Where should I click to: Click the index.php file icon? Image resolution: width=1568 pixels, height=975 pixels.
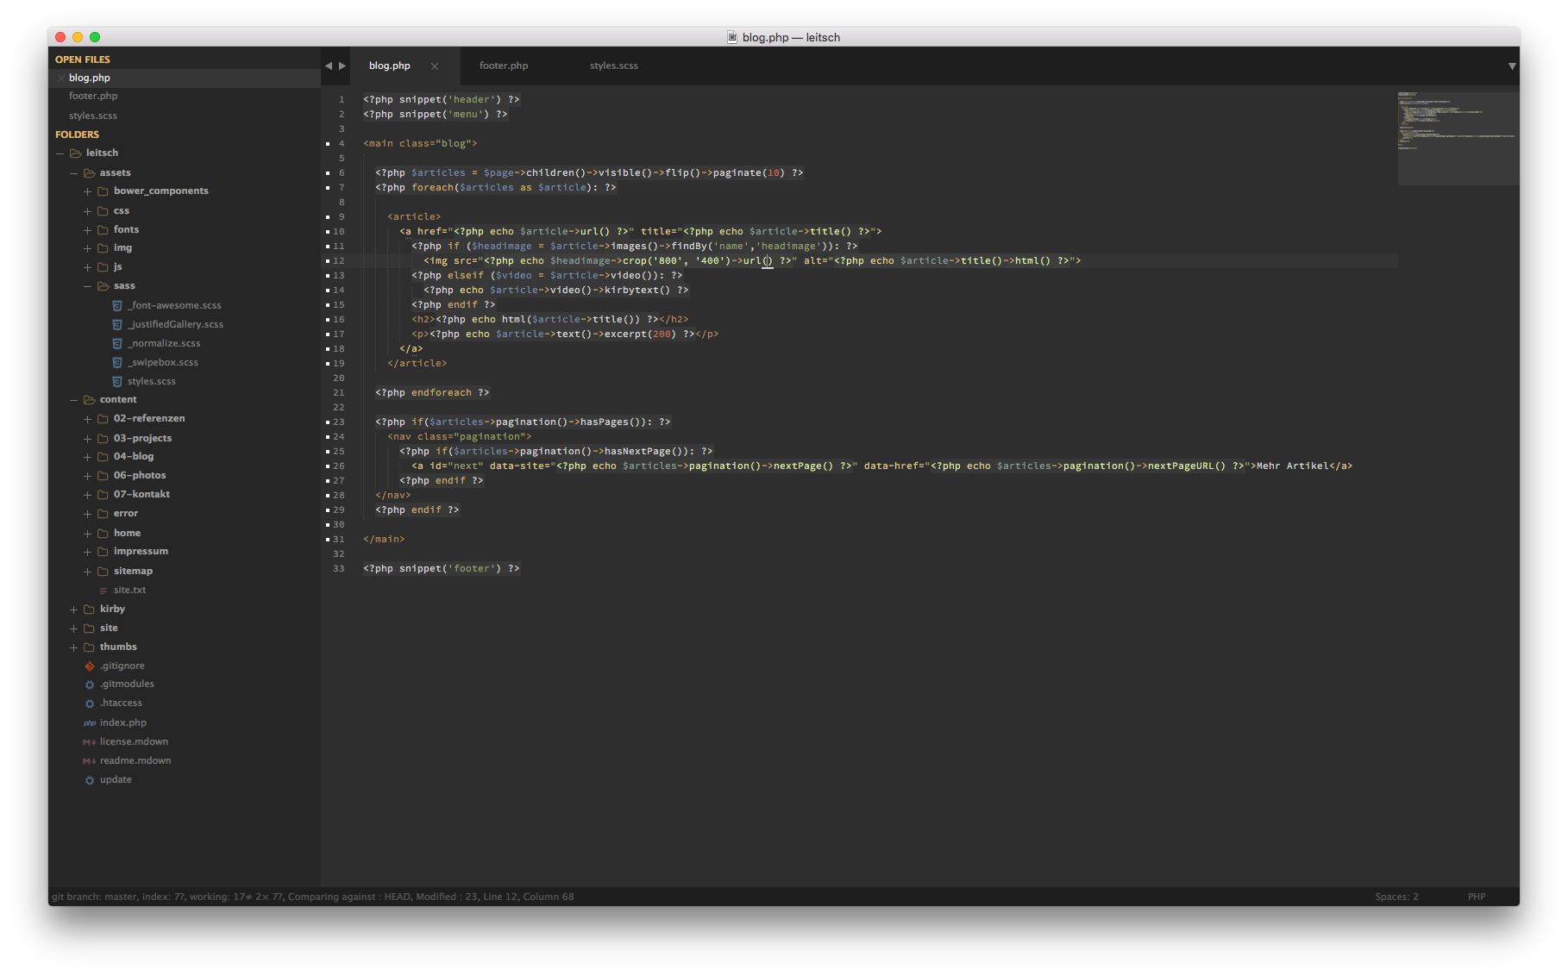pyautogui.click(x=89, y=723)
